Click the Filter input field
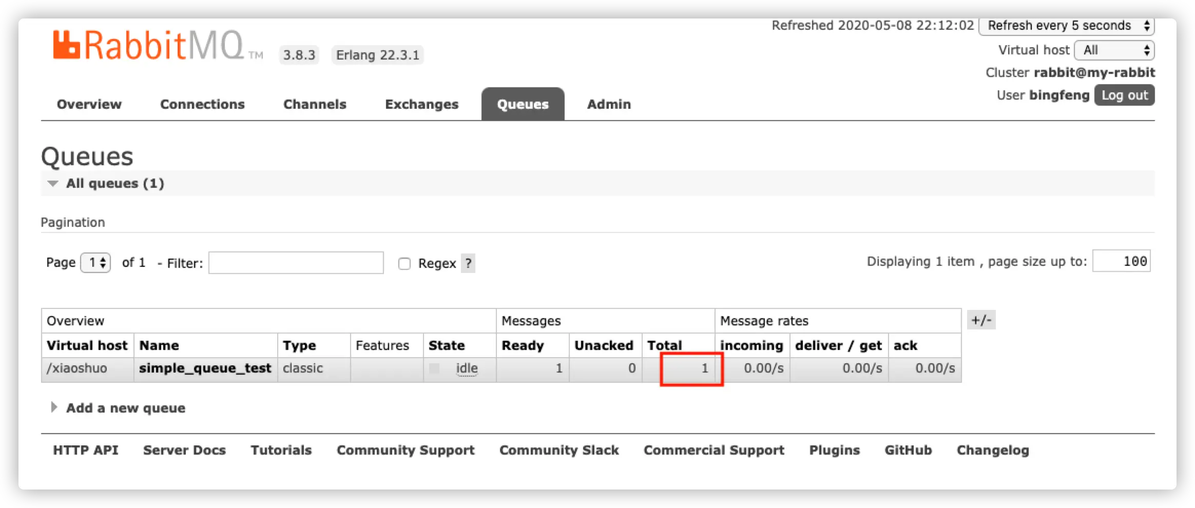The image size is (1195, 508). tap(296, 263)
